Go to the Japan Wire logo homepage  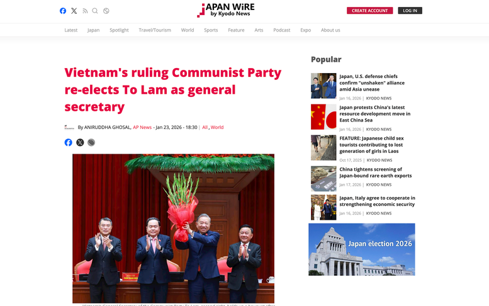coord(226,10)
